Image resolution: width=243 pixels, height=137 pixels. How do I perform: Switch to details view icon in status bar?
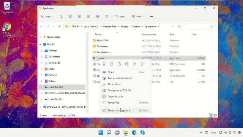click(211, 115)
